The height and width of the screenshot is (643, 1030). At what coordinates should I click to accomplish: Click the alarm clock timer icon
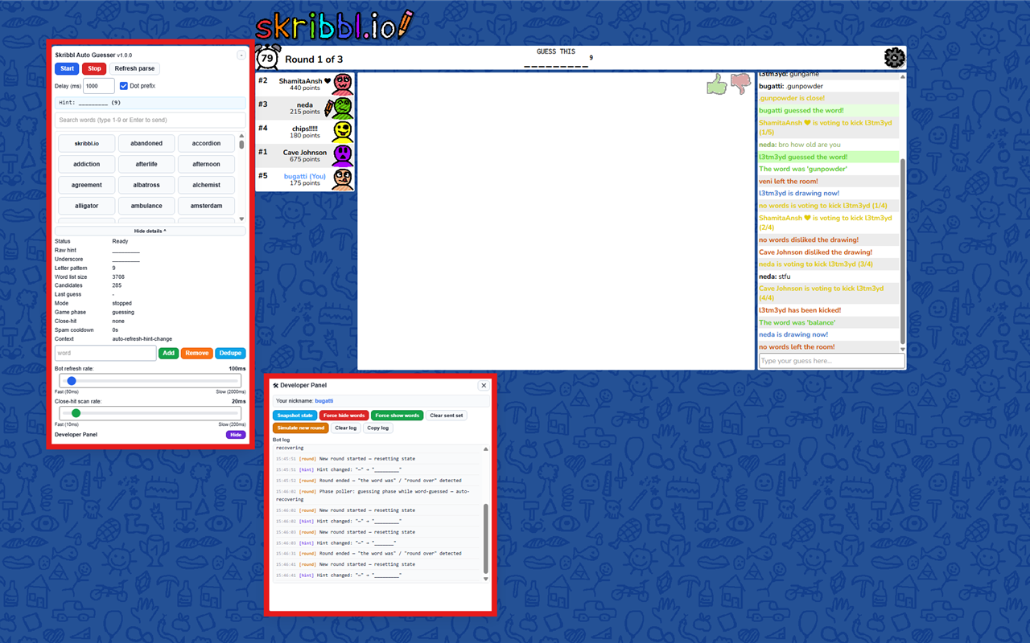point(268,58)
